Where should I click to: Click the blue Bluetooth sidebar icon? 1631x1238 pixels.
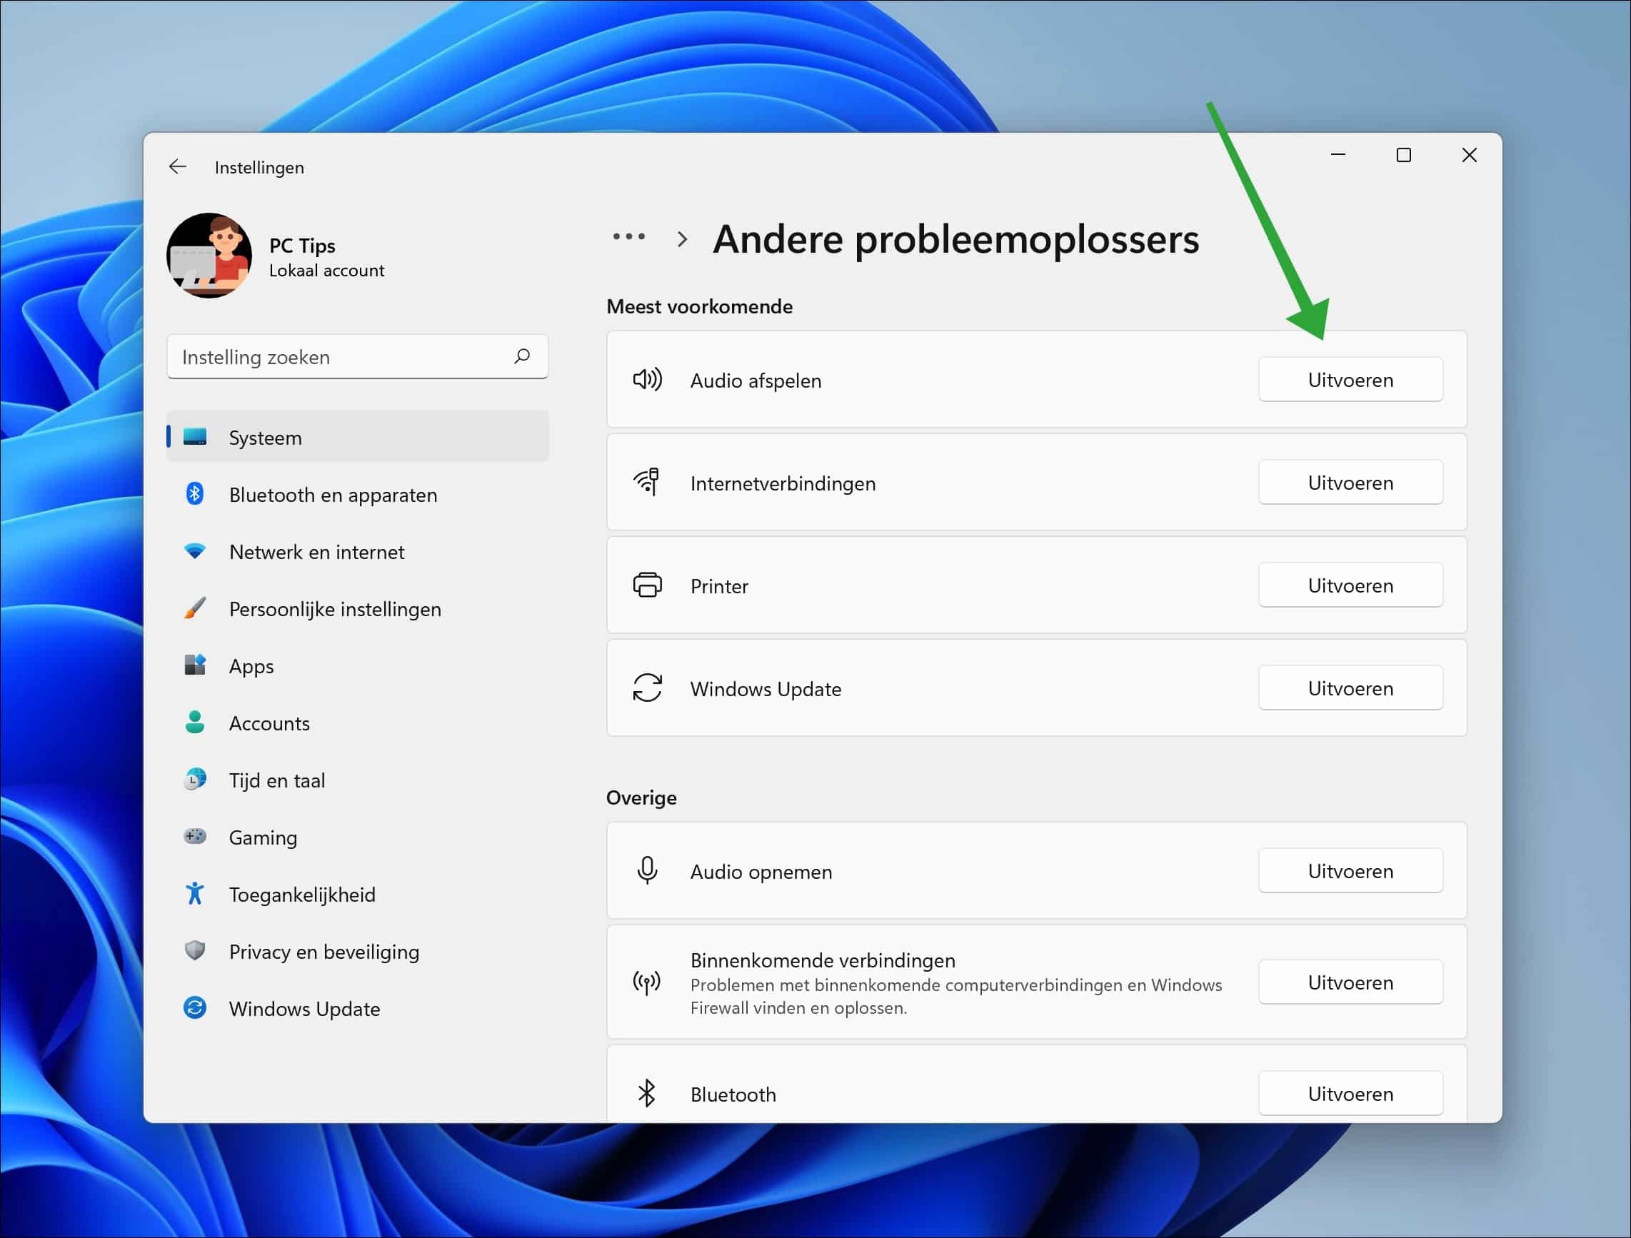point(195,493)
